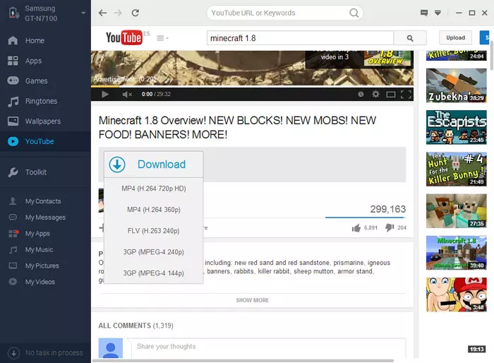
Task: Open the Wallpapers section
Action: pos(43,121)
